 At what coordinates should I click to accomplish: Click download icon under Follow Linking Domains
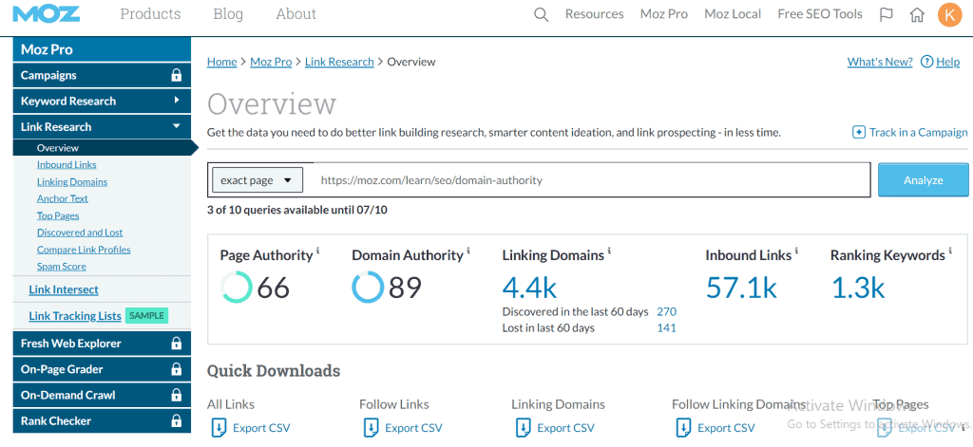683,428
